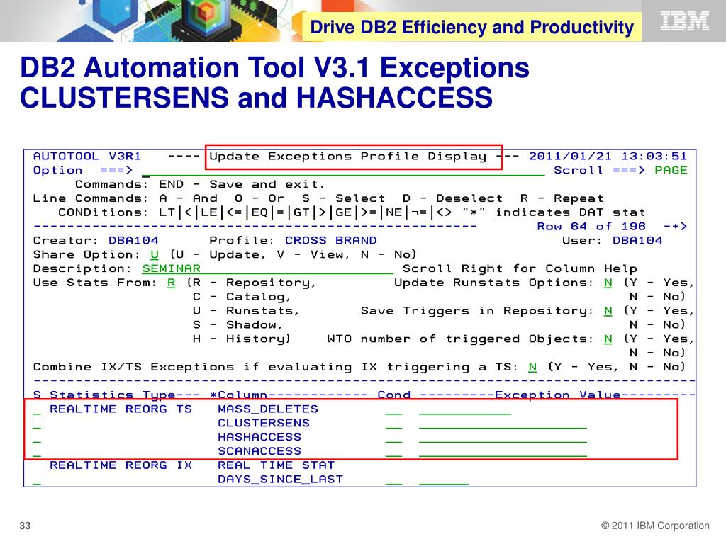This screenshot has width=726, height=544.
Task: Click Cond field for CLUSTERSENS
Action: click(x=393, y=424)
